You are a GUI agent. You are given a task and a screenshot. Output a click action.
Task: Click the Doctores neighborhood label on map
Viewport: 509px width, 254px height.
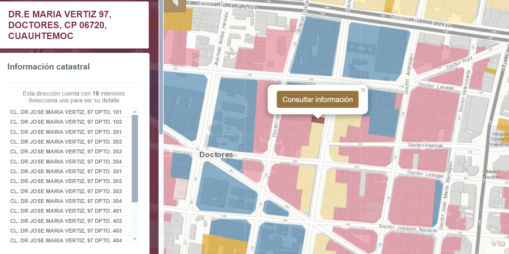(216, 155)
